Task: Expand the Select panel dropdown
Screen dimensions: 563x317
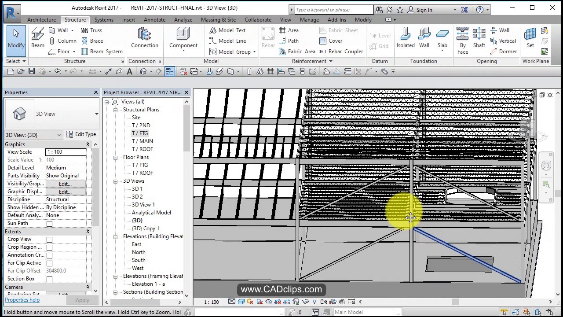Action: (15, 61)
